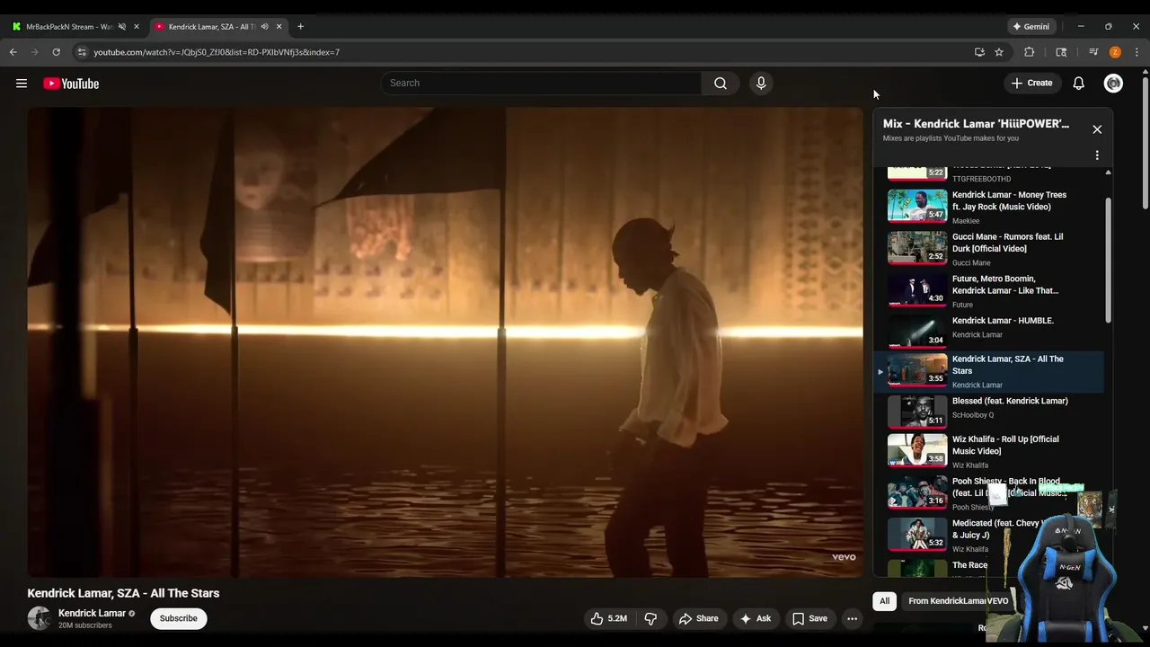
Task: Click the playlist panel scrollbar
Action: [x=1108, y=261]
